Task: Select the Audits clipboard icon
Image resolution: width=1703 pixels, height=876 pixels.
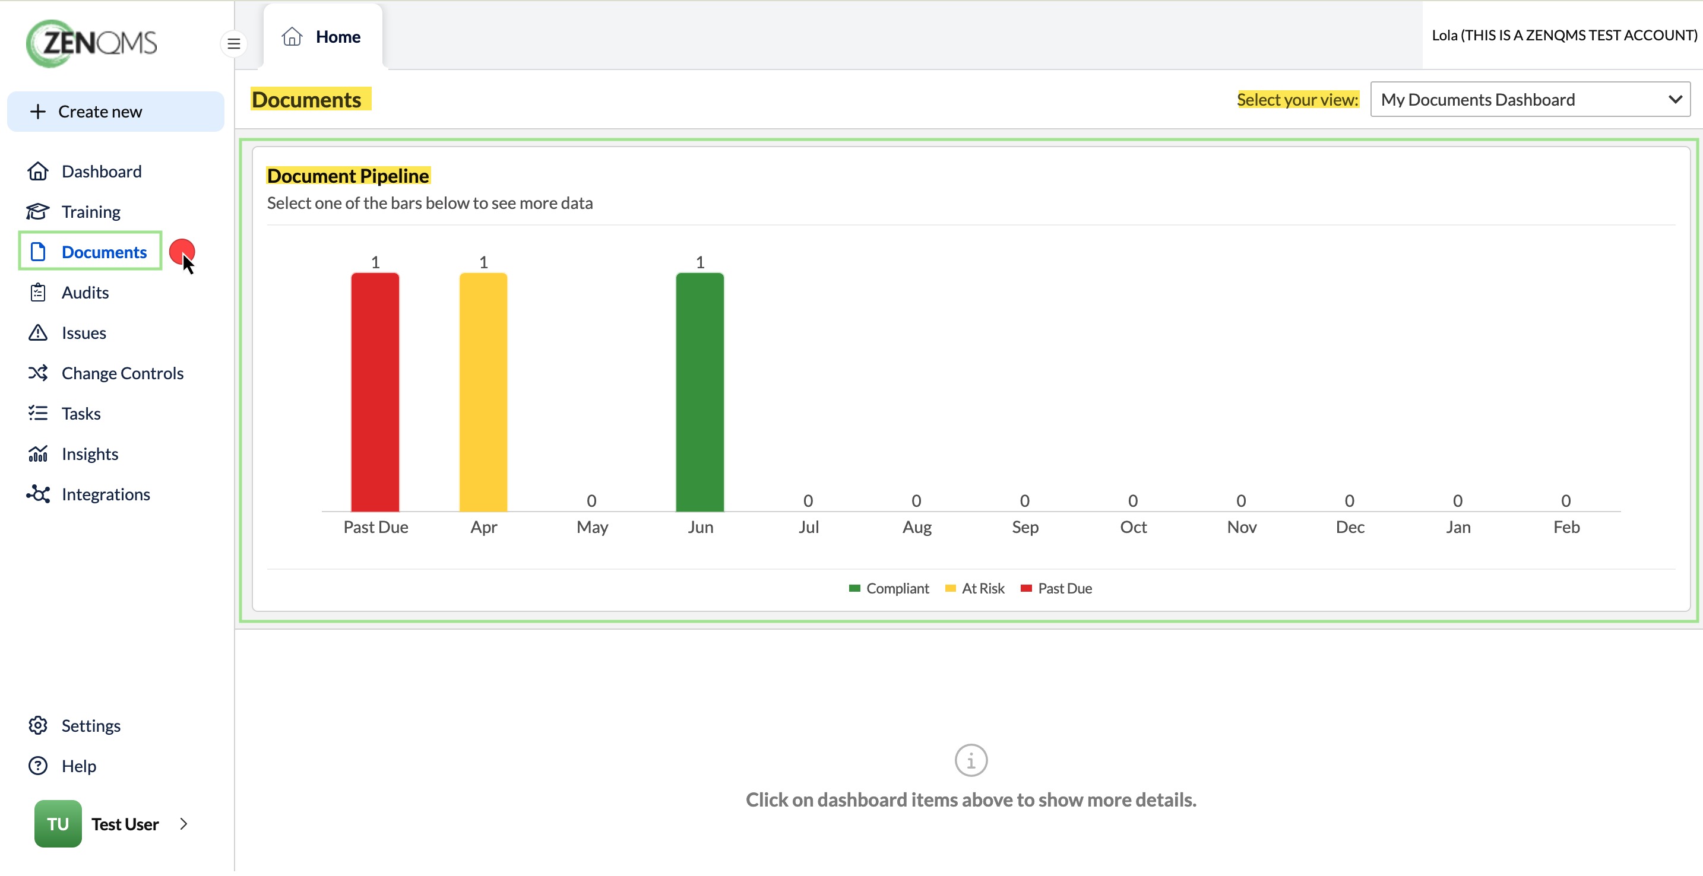Action: (x=37, y=293)
